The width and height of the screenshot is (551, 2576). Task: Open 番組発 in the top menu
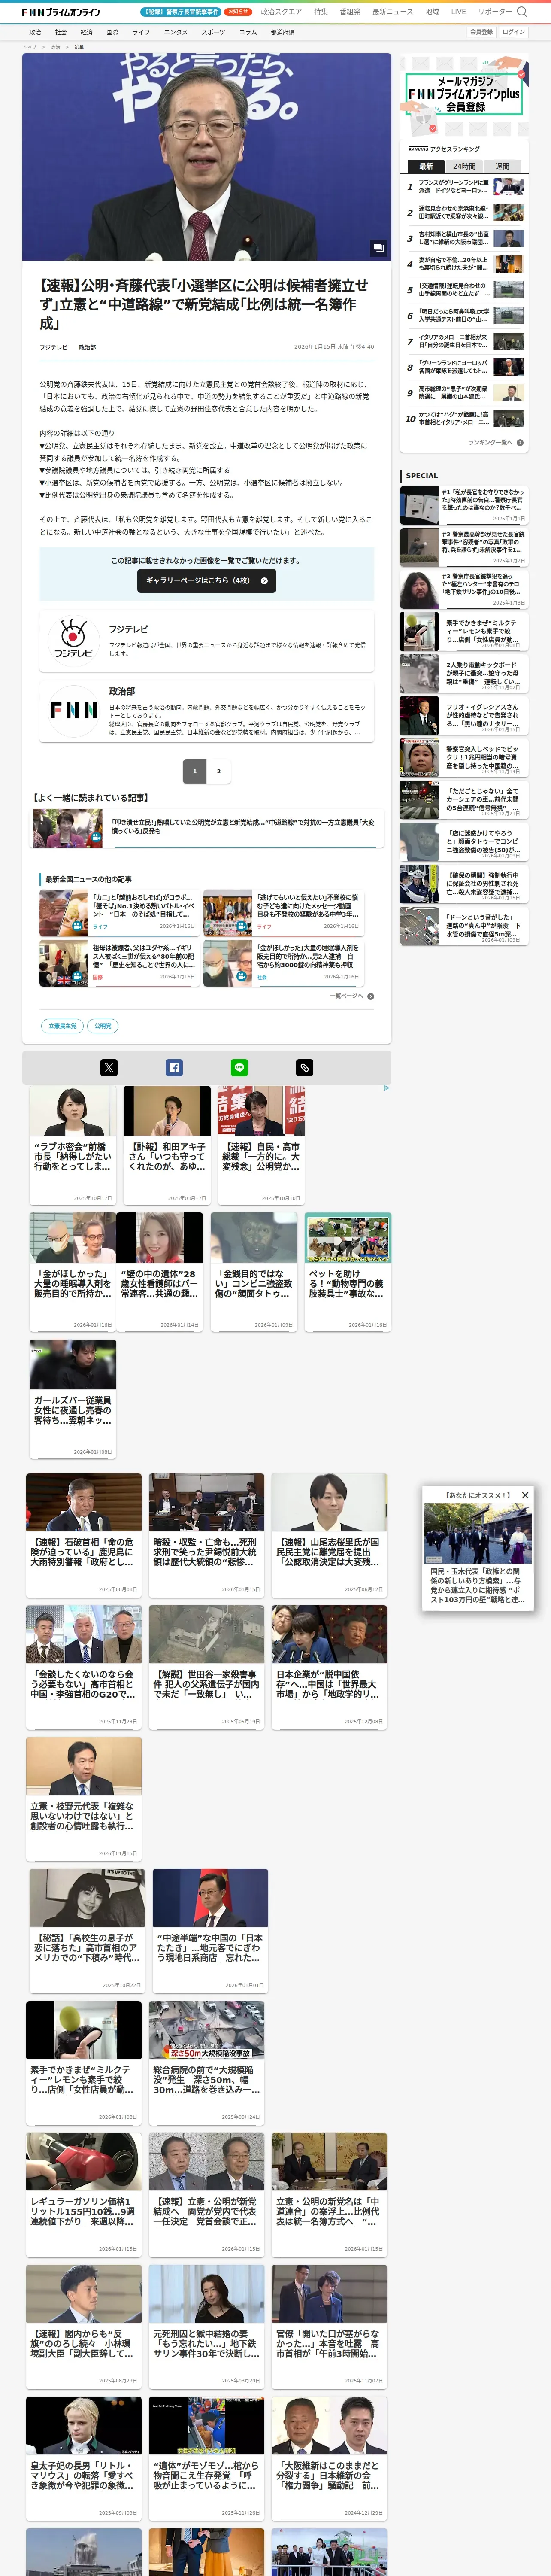point(350,12)
